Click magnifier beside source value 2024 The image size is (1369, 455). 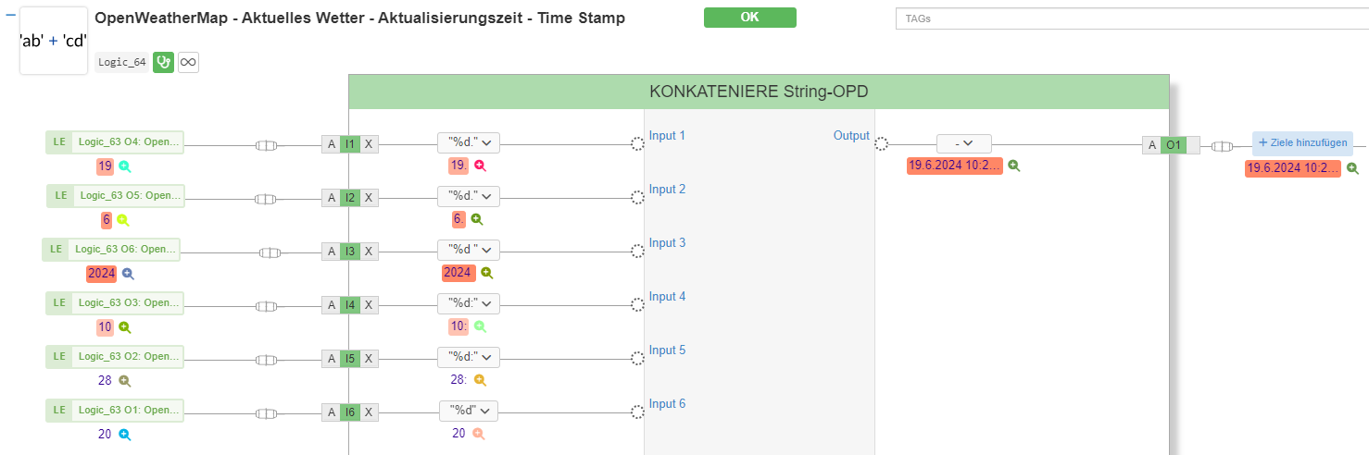pos(128,274)
